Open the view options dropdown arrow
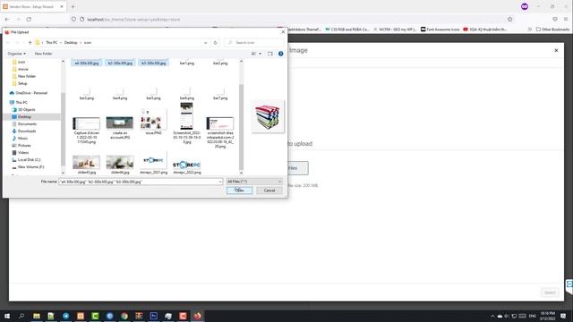This screenshot has width=573, height=322. (261, 54)
